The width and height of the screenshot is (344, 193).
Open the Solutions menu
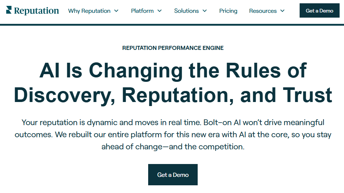(186, 11)
